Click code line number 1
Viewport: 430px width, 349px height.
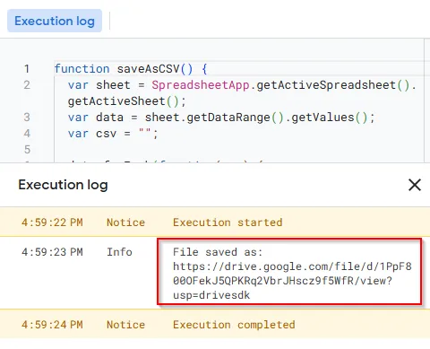(27, 69)
